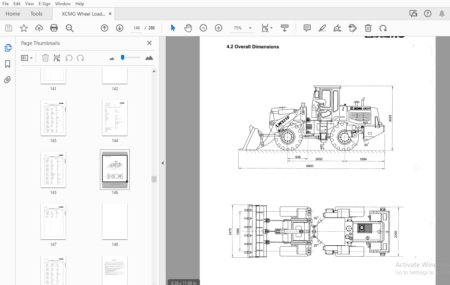Select the page 142 thumbnail
Screen dimensions: 450x285
tap(115, 76)
